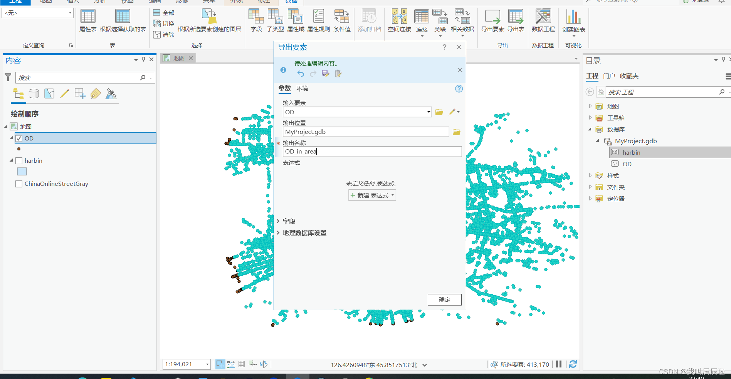Viewport: 731px width, 379px height.
Task: Click List By Perspective Imagery icon
Action: 111,93
